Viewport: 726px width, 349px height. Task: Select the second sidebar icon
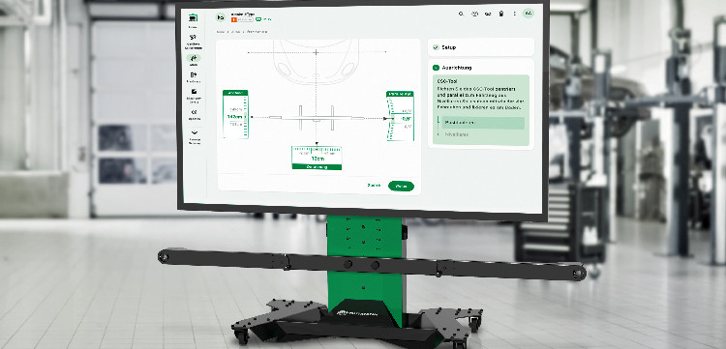click(x=193, y=38)
